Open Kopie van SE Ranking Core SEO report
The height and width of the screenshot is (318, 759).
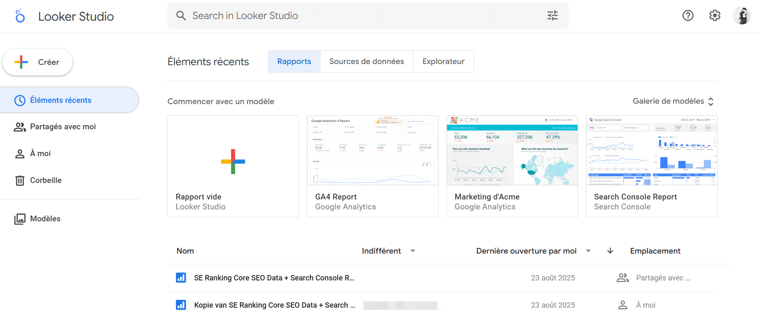click(275, 305)
